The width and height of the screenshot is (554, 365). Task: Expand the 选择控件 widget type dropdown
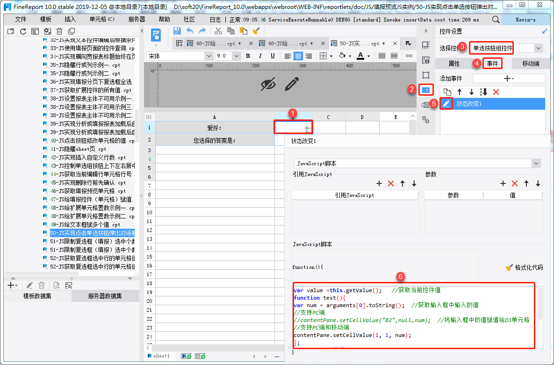tap(539, 49)
